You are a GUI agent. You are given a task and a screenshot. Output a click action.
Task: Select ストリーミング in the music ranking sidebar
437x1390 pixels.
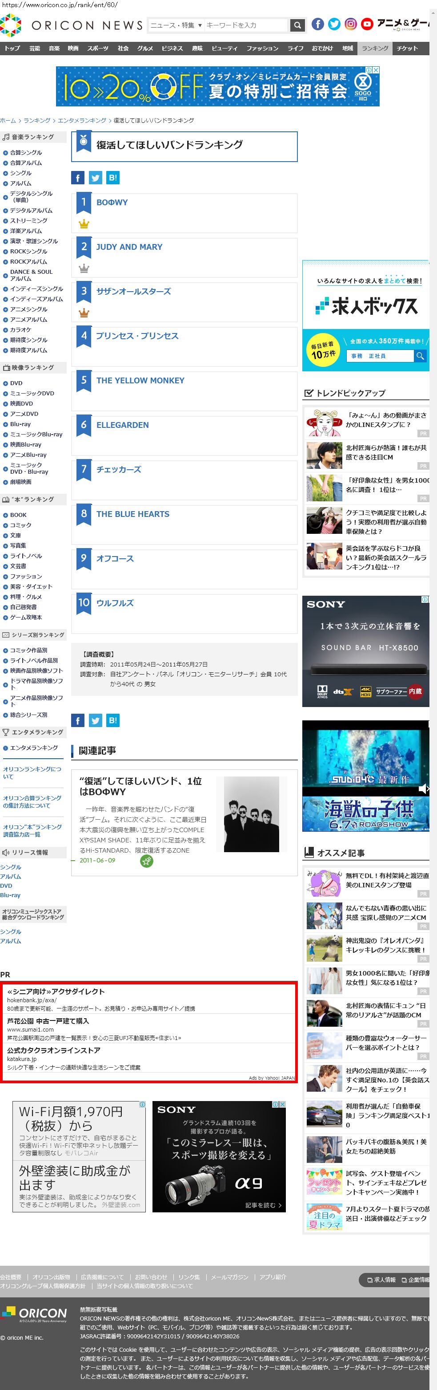point(28,221)
